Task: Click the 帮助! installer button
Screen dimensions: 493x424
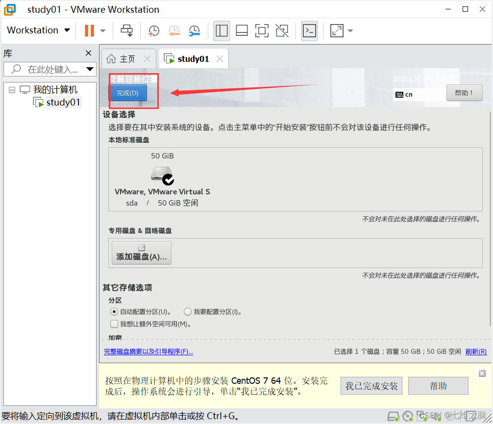Action: click(x=464, y=93)
